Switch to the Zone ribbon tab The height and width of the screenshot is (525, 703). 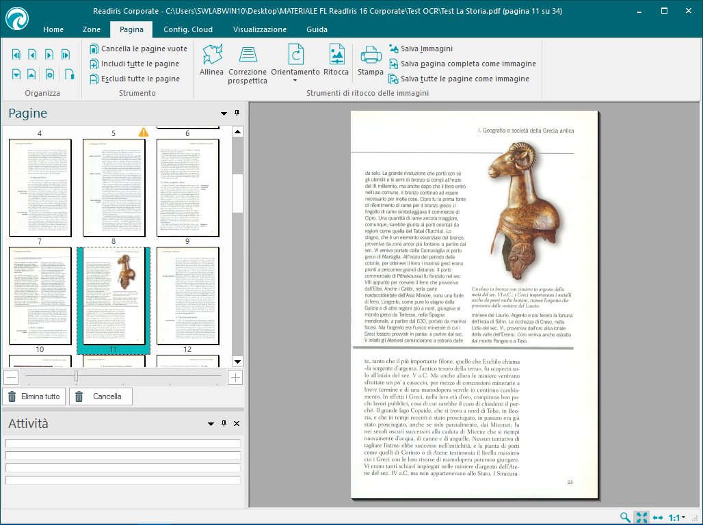tap(91, 29)
